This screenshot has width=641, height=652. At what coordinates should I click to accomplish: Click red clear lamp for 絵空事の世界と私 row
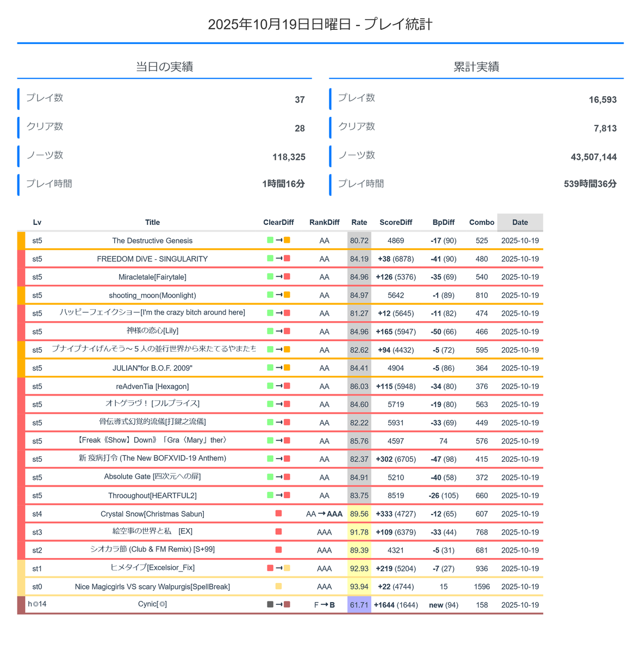(279, 532)
